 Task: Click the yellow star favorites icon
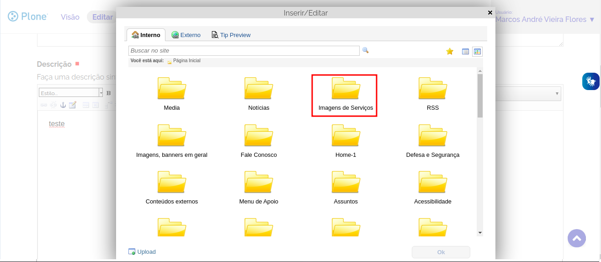450,52
